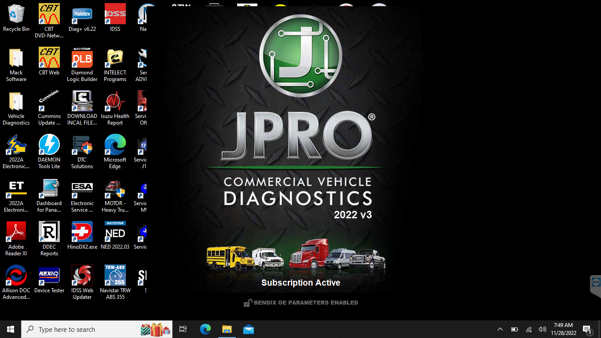Image resolution: width=601 pixels, height=338 pixels.
Task: Open the Recycle Bin desktop icon
Action: pyautogui.click(x=16, y=15)
